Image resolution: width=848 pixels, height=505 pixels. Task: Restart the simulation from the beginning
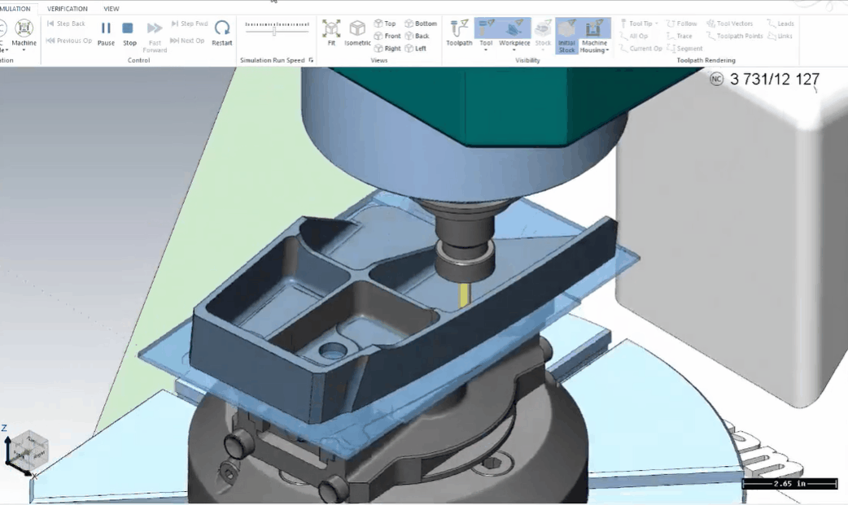click(x=222, y=33)
